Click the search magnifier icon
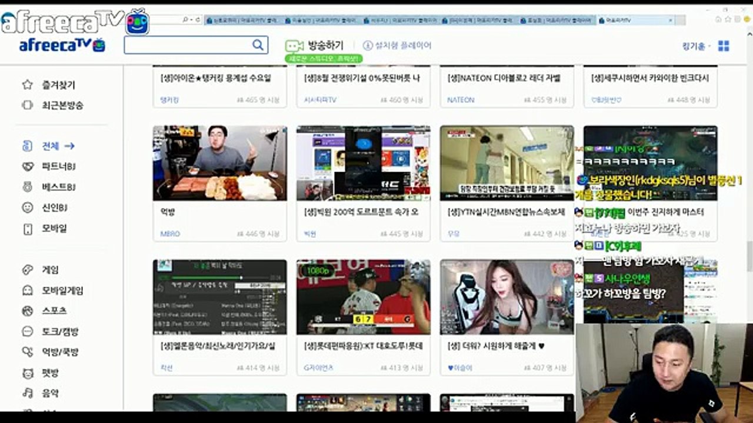The width and height of the screenshot is (753, 423). [258, 45]
